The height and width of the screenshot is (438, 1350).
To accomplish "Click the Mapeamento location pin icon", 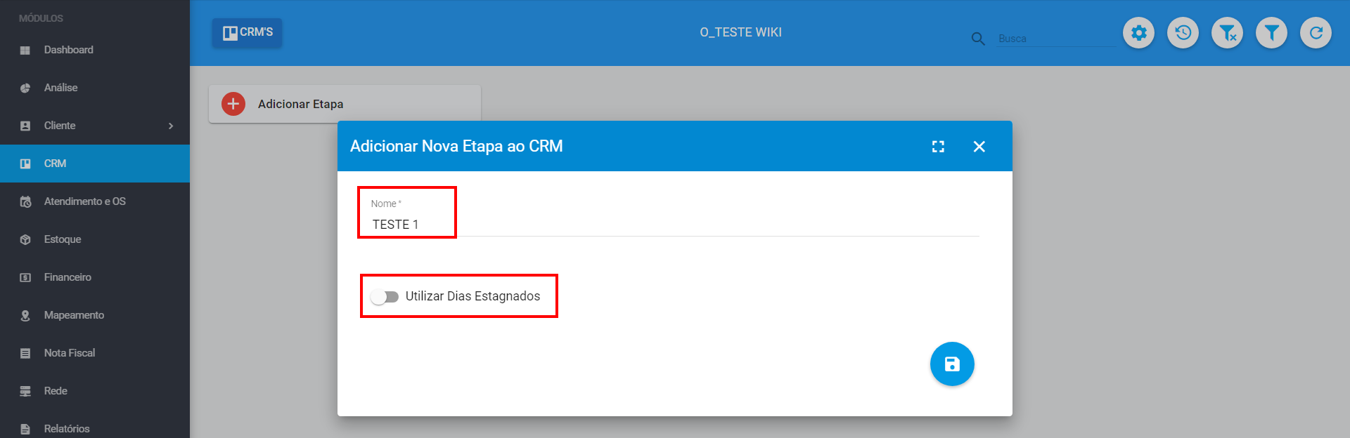I will click(25, 315).
